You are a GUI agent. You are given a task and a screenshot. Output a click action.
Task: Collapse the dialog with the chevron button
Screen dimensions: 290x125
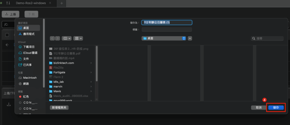click(x=190, y=38)
